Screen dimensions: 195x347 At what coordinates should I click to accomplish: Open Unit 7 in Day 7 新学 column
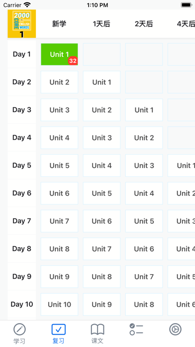click(x=59, y=221)
